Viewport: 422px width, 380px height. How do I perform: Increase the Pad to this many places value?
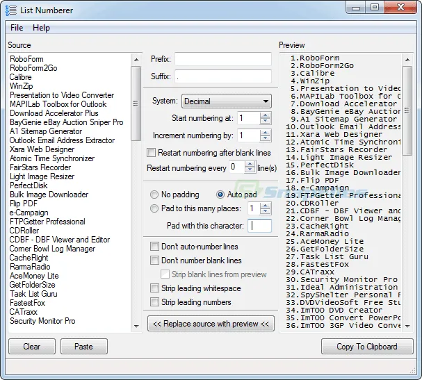(x=266, y=206)
